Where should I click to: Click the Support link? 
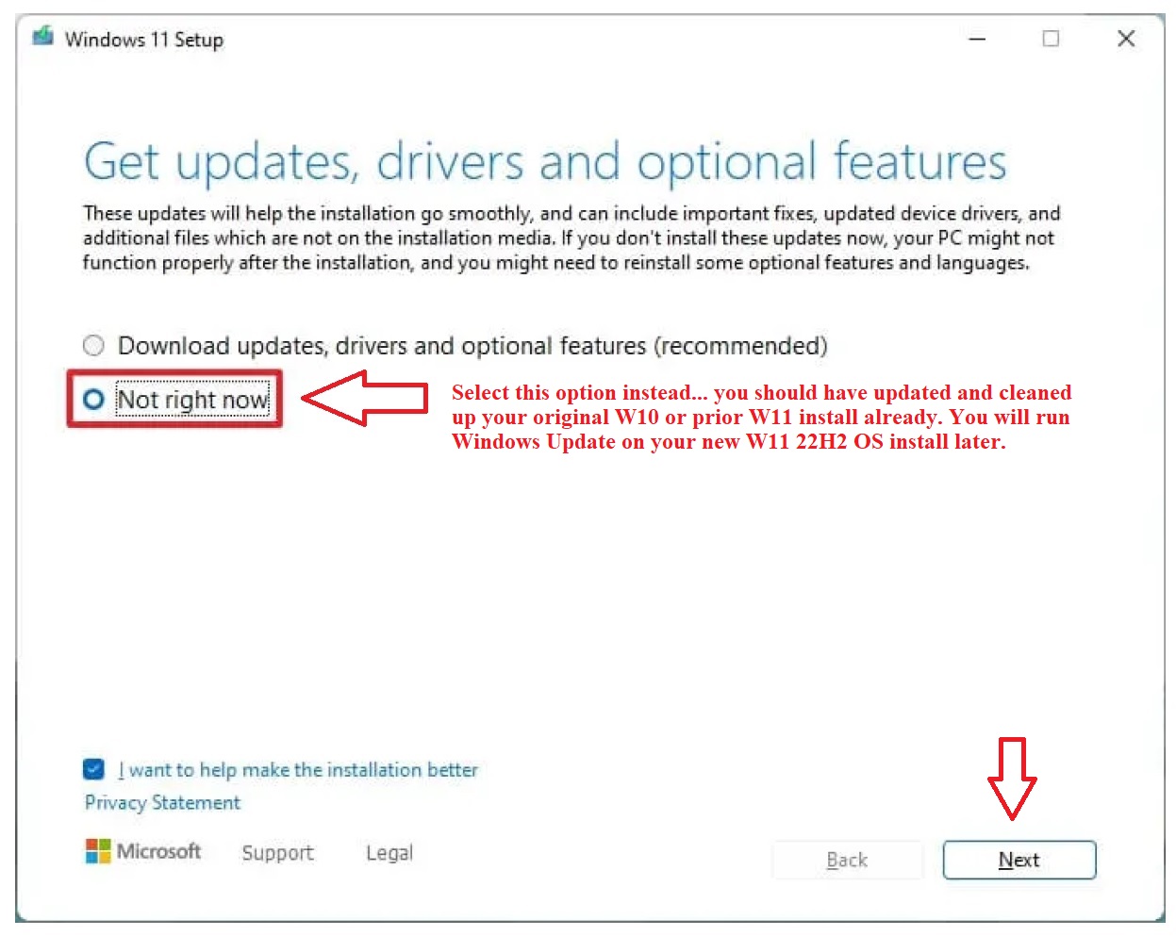(277, 852)
